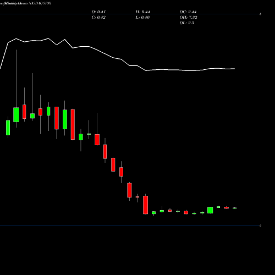
Task: Click the lower axis label 0
Action: tap(260, 226)
